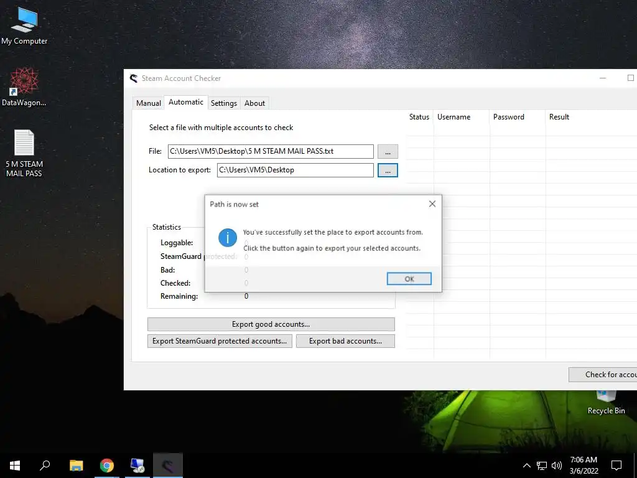The width and height of the screenshot is (637, 478).
Task: Maximize Steam Account Checker window
Action: [x=630, y=78]
